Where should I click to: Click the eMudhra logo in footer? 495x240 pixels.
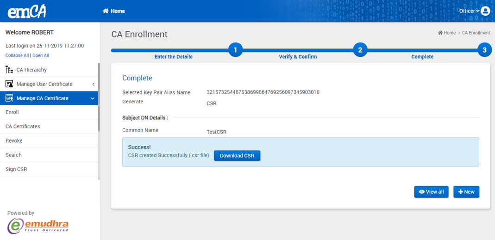[x=38, y=225]
